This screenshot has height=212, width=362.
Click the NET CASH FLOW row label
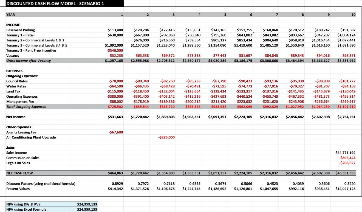pyautogui.click(x=19, y=173)
